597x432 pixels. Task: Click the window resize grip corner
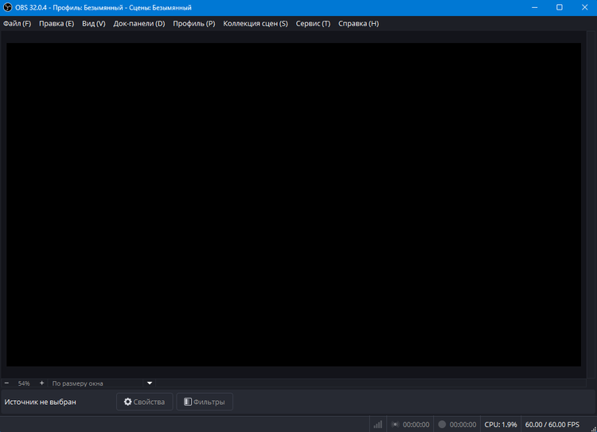click(x=593, y=429)
